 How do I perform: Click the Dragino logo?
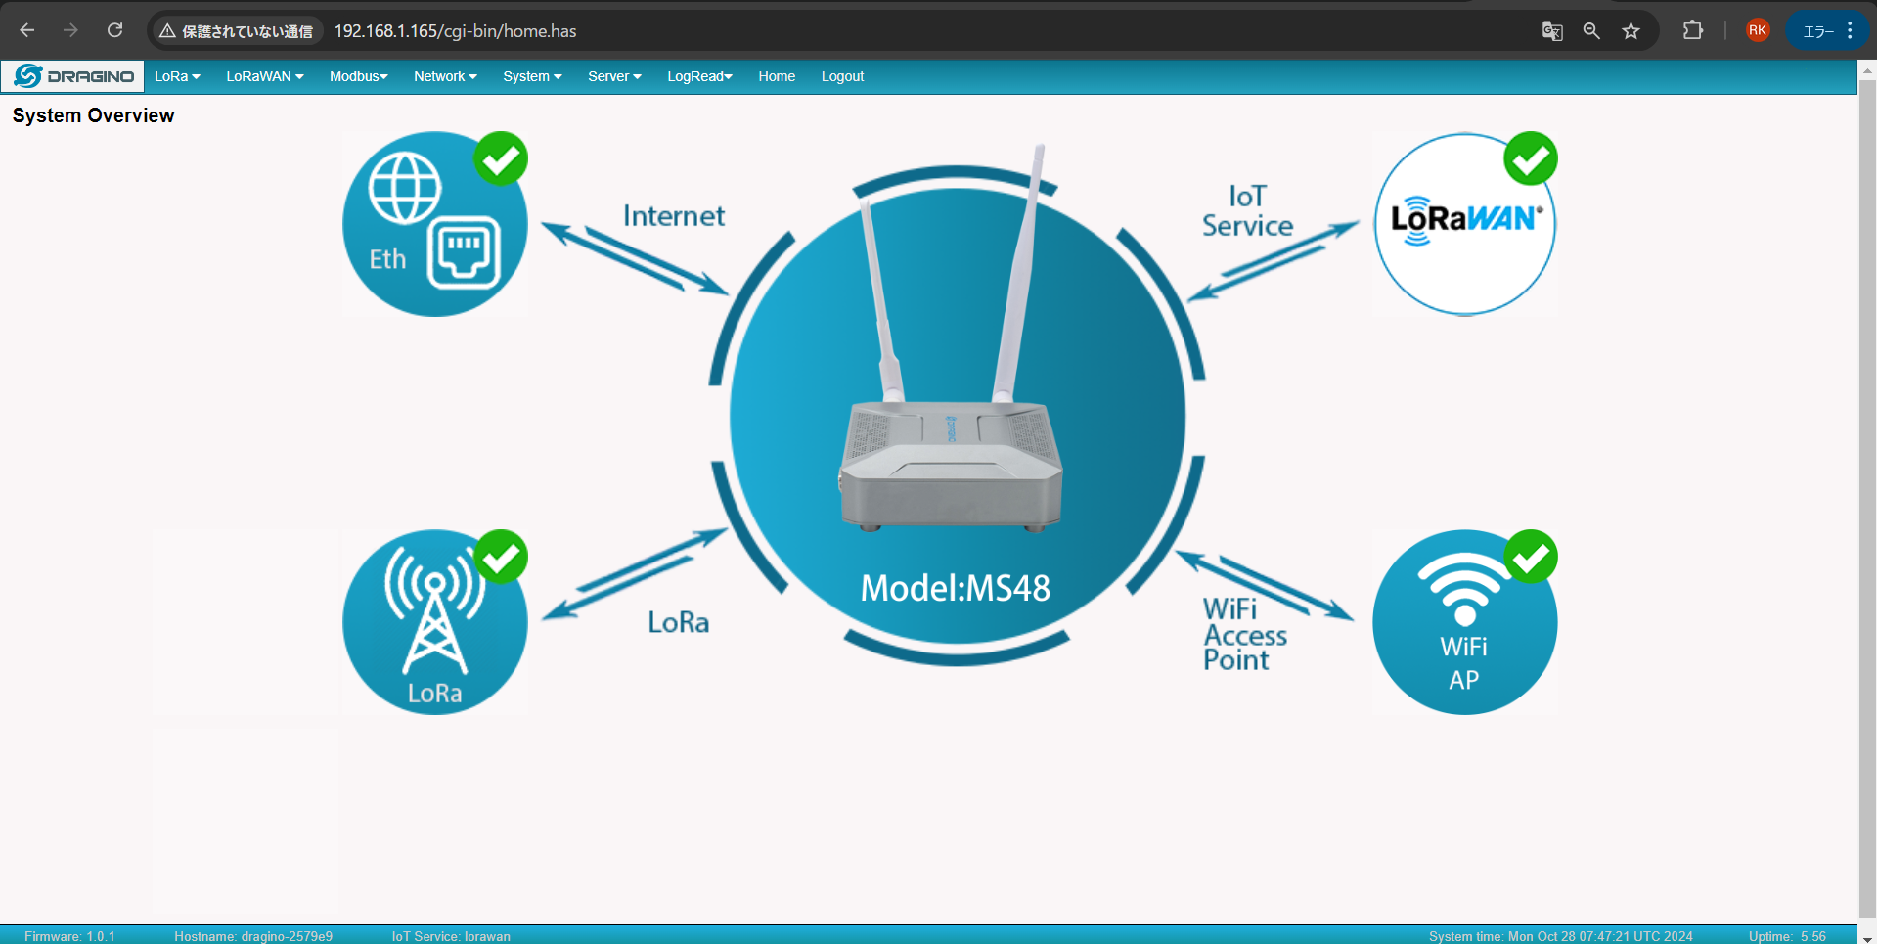[x=73, y=76]
